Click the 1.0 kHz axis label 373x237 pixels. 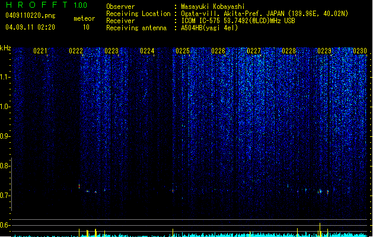click(5, 107)
